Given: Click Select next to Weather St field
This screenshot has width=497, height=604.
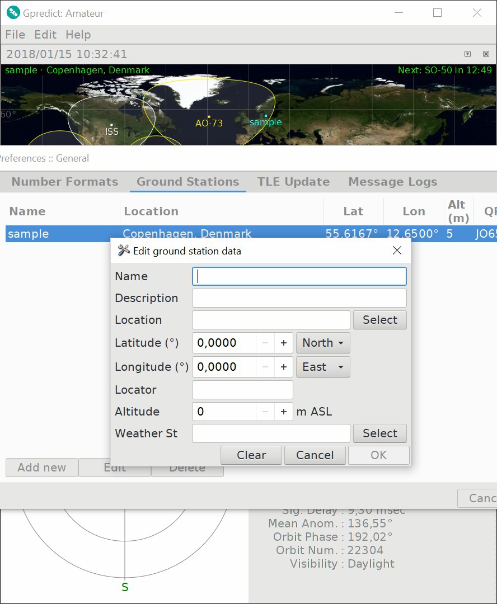Looking at the screenshot, I should (380, 433).
